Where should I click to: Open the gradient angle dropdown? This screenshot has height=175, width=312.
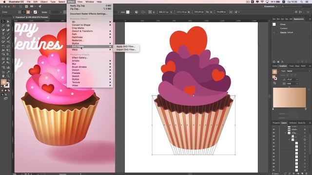pyautogui.click(x=297, y=79)
